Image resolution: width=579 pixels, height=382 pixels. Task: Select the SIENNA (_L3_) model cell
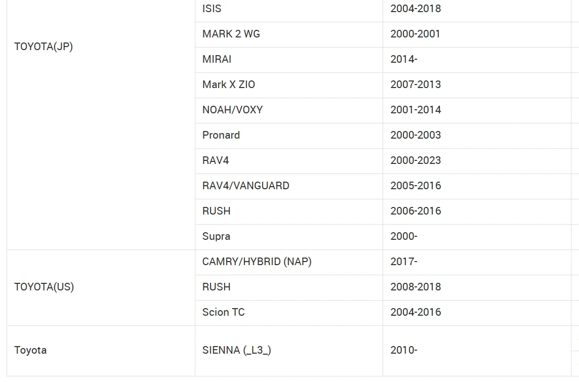click(289, 351)
